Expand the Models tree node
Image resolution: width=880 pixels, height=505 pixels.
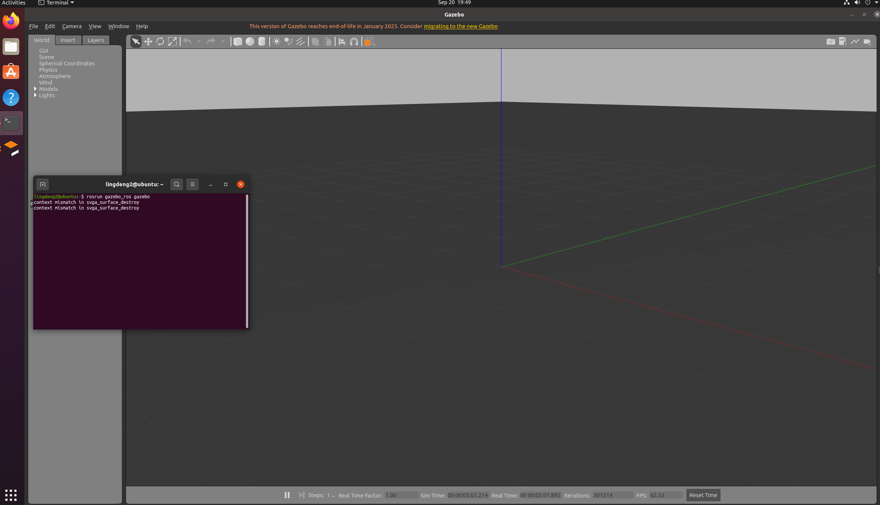(x=35, y=89)
